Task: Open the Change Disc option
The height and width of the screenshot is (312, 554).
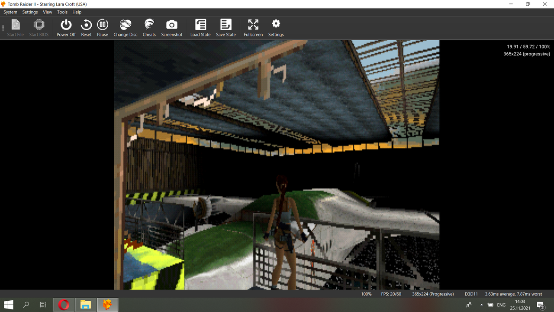Action: pyautogui.click(x=126, y=28)
